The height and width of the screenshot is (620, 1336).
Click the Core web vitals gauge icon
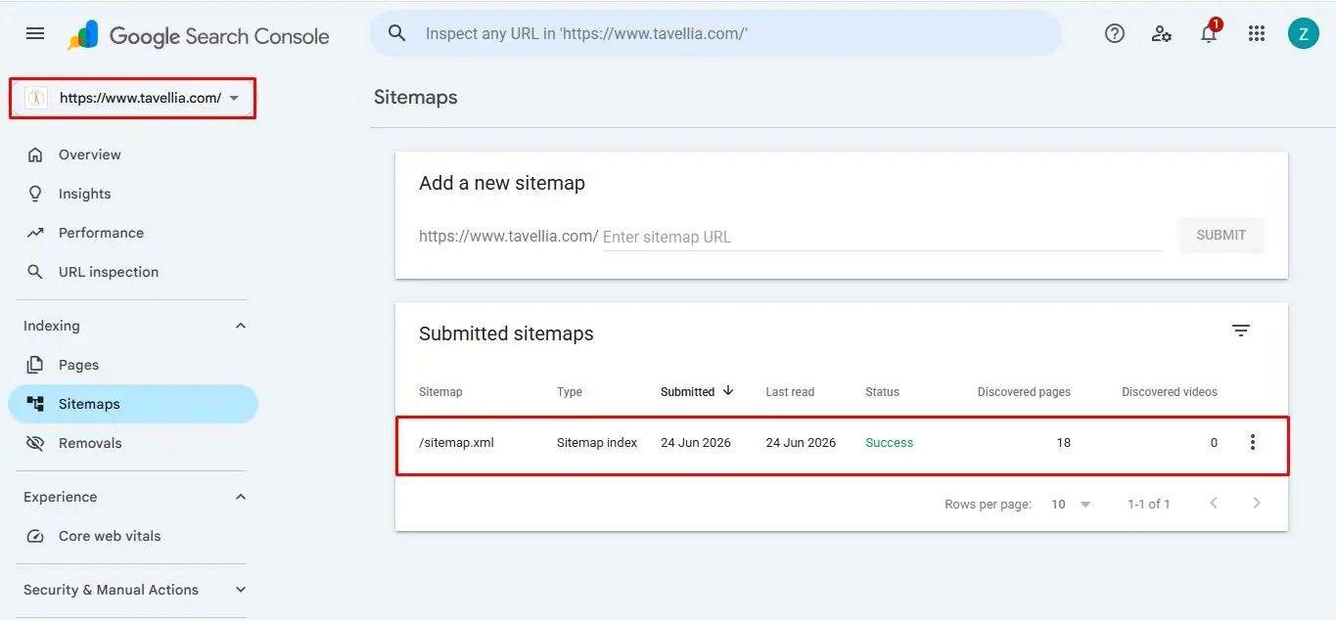pos(35,536)
